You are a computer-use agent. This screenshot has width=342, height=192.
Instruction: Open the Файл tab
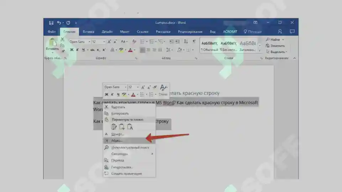click(52, 32)
